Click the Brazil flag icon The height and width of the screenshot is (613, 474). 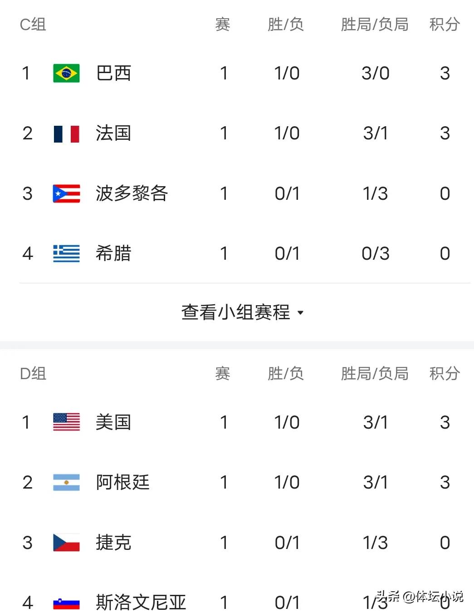tap(66, 73)
